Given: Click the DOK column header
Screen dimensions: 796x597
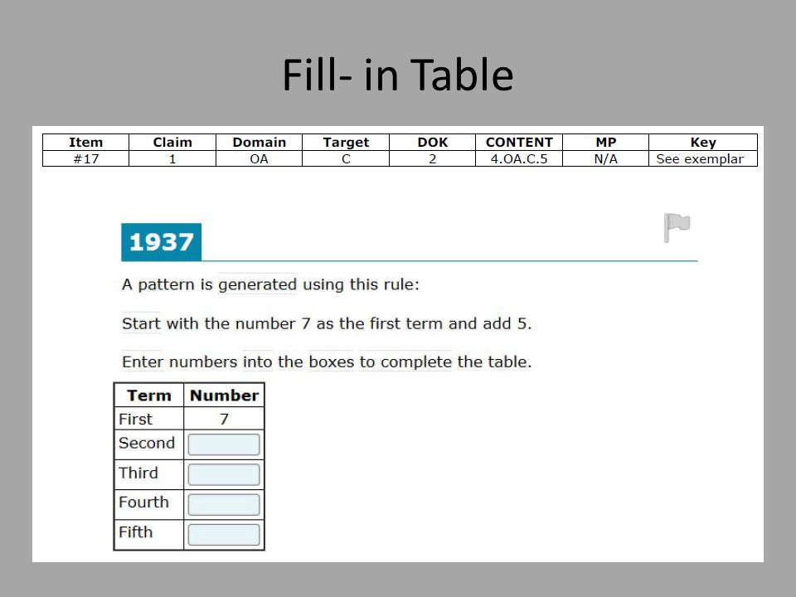Looking at the screenshot, I should tap(433, 142).
